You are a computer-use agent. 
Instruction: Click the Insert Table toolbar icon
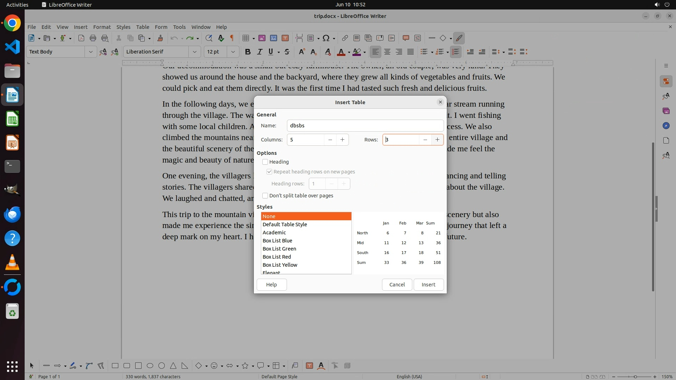pos(246,38)
